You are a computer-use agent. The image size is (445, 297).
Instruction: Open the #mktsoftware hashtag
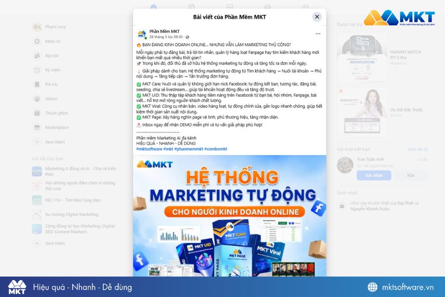point(149,149)
